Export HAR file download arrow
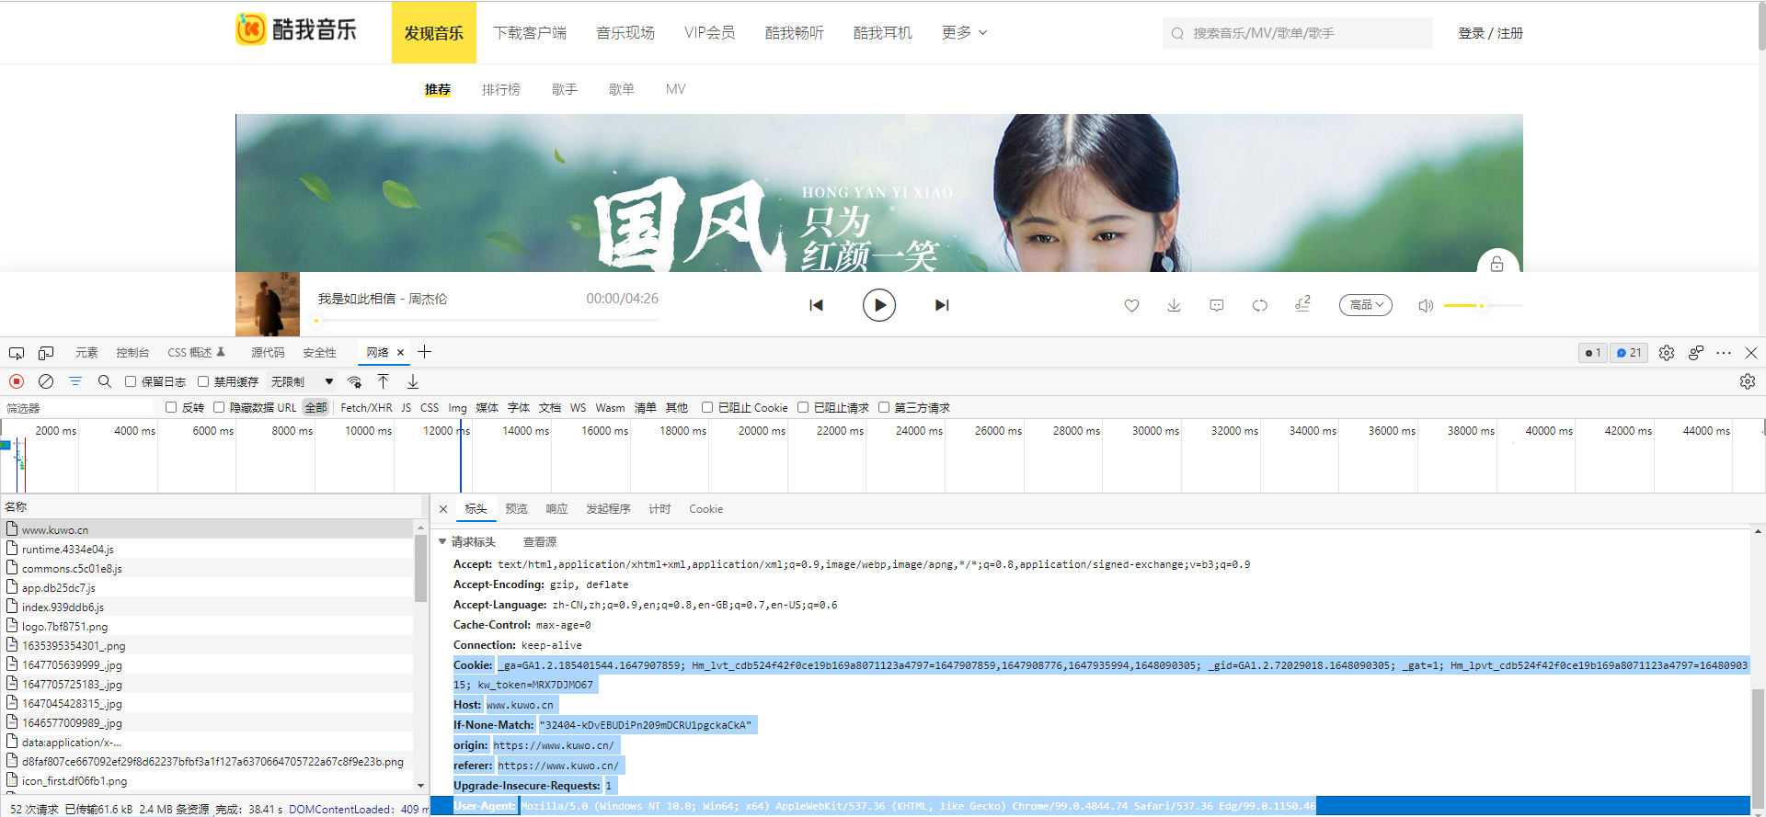The height and width of the screenshot is (817, 1766). 413,381
